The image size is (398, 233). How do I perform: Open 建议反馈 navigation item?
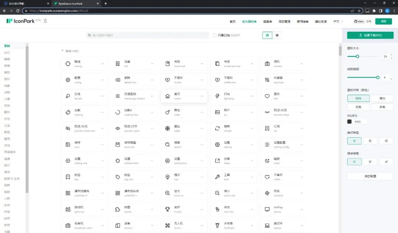tap(321, 22)
